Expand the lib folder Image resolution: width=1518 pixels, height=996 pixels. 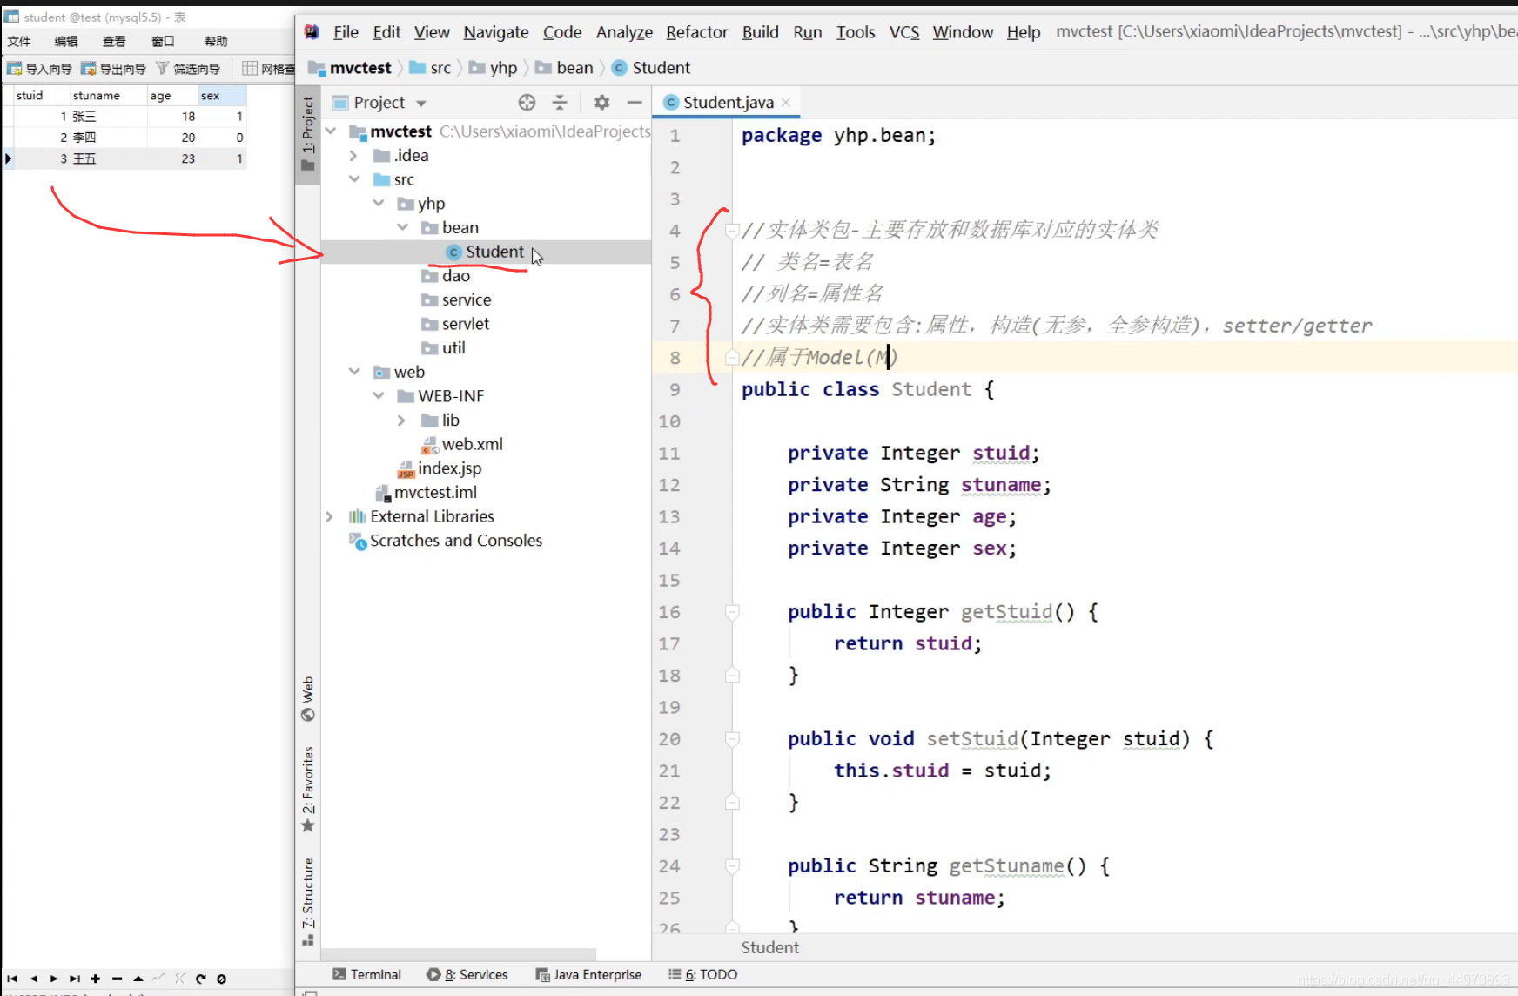coord(401,421)
